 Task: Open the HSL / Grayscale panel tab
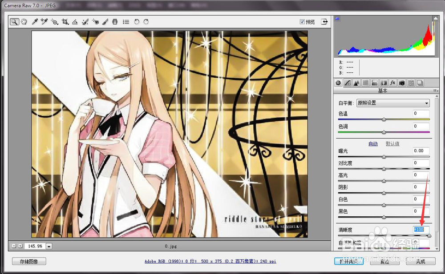[x=365, y=83]
